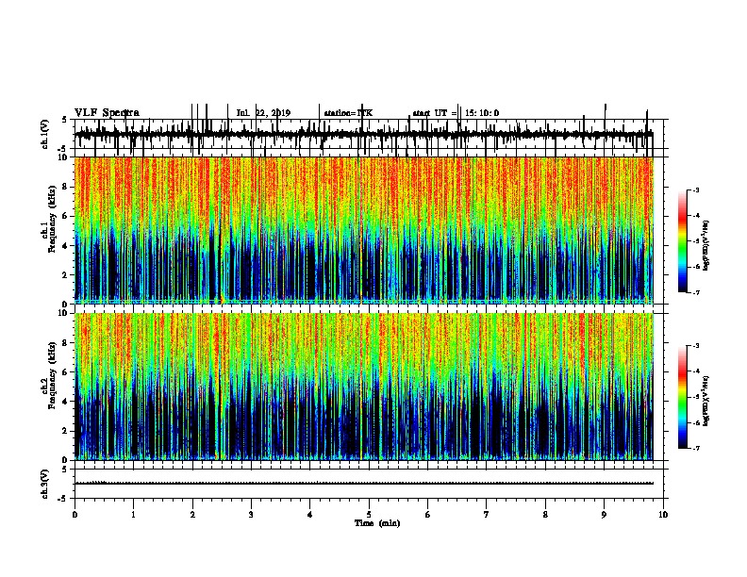Image resolution: width=747 pixels, height=577 pixels.
Task: Click the "2" kHz tick on ch.1 axis
Action: click(x=66, y=275)
